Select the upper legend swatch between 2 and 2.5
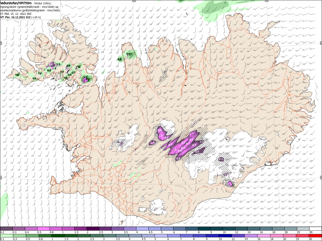 [x=93, y=229]
